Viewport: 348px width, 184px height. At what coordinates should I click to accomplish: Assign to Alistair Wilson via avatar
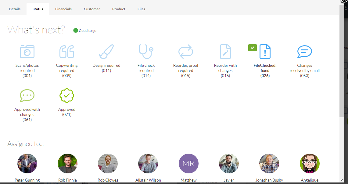click(148, 163)
